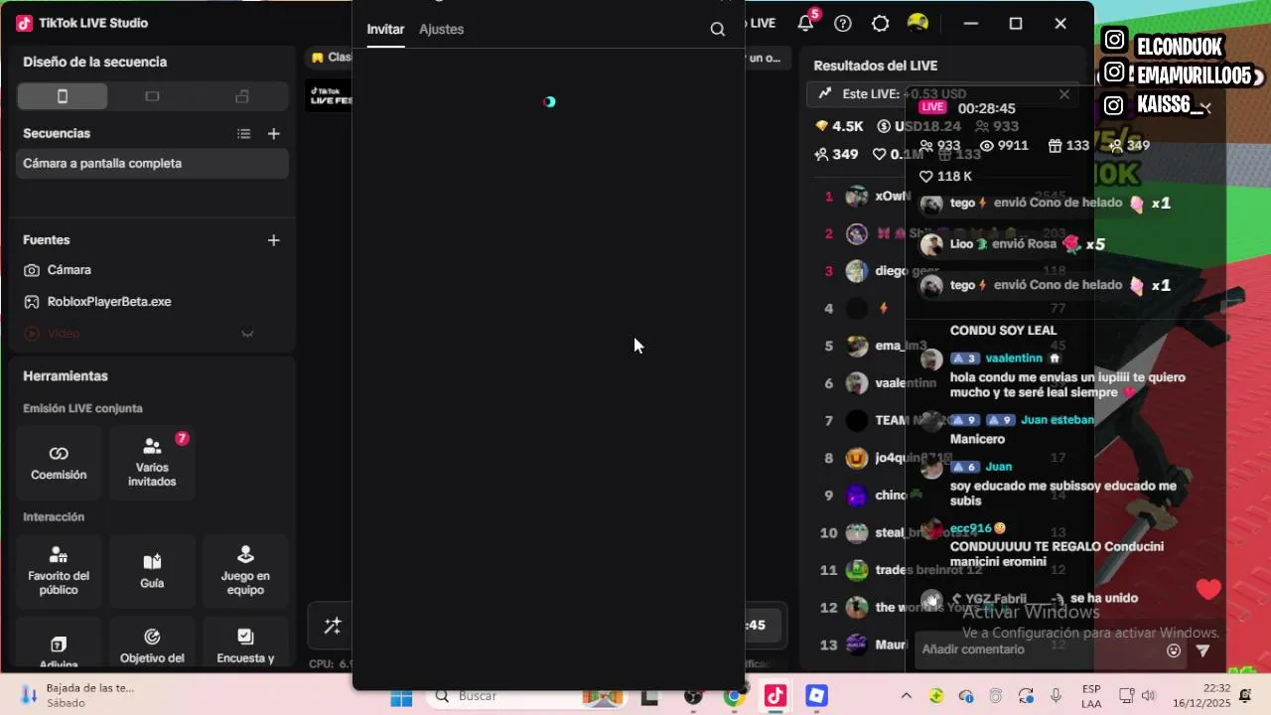Screen dimensions: 1271x715
Task: Open the Windows Start button
Action: pos(401,697)
